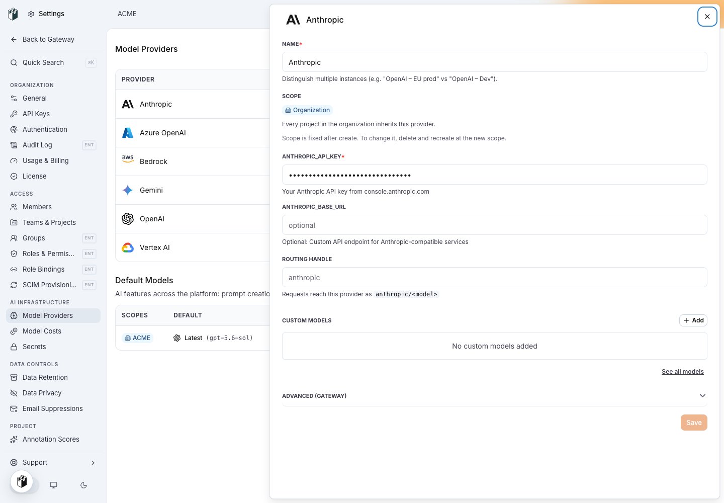Open the Role Bindings page
The height and width of the screenshot is (503, 724).
click(53, 269)
